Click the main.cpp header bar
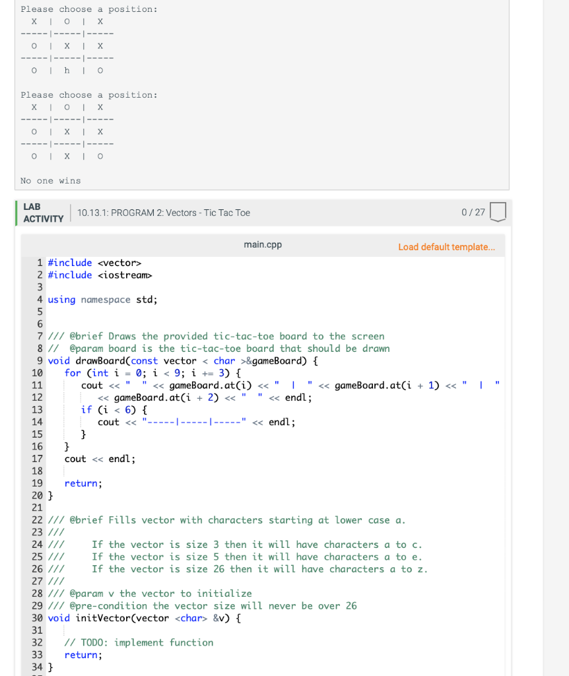Image resolution: width=569 pixels, height=676 pixels. tap(264, 244)
